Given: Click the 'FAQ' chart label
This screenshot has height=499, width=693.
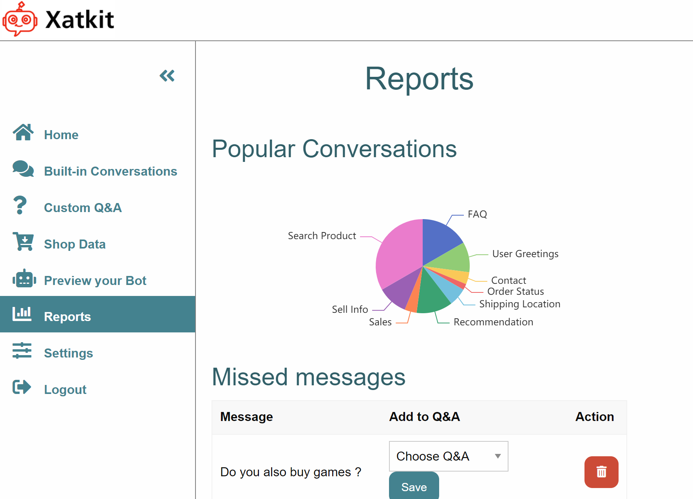Looking at the screenshot, I should [477, 214].
